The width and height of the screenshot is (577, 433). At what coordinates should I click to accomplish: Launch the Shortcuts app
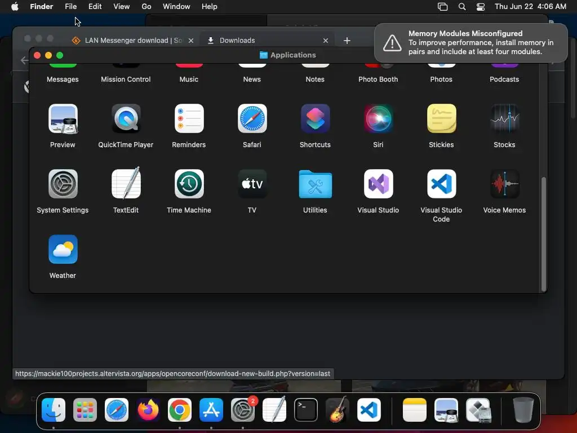[x=316, y=118]
